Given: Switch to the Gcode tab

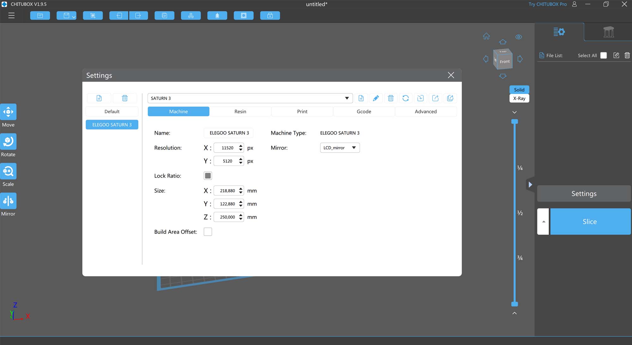Looking at the screenshot, I should point(364,111).
